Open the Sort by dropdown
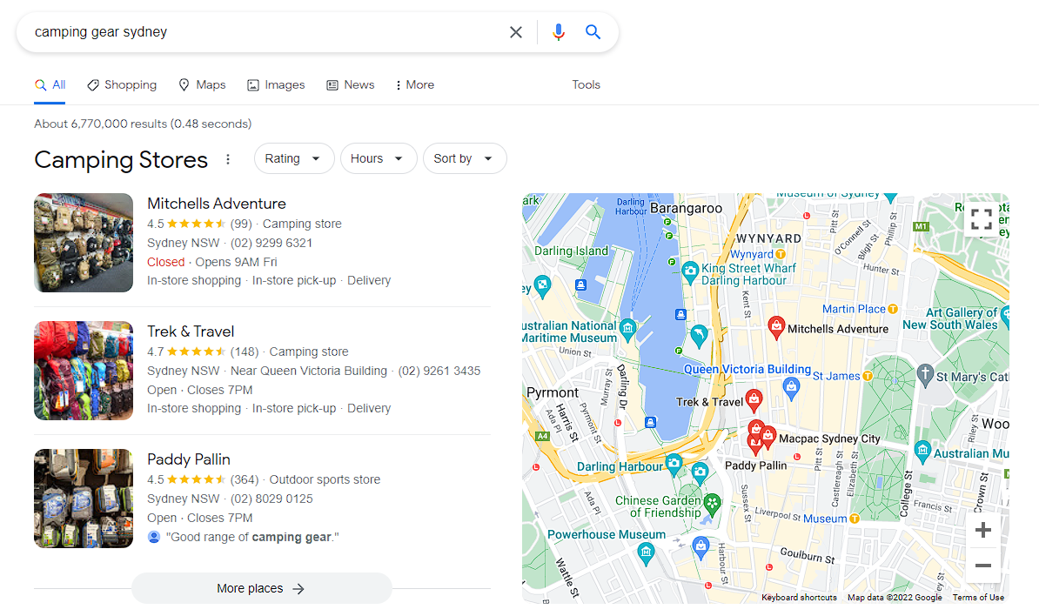Viewport: 1039px width, 616px height. pos(465,158)
